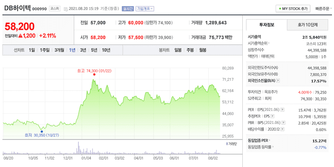Click the 4.00매수 investment opinion
Viewport: 334px width, 167px height.
coord(305,92)
